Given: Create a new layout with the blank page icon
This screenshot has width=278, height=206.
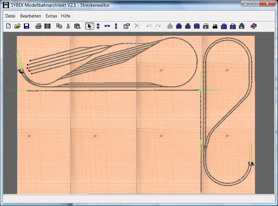Looking at the screenshot, I should [x=8, y=26].
